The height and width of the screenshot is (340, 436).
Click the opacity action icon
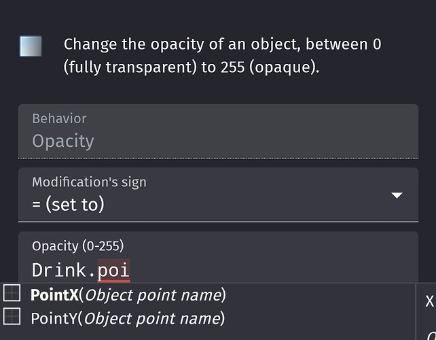tap(31, 46)
